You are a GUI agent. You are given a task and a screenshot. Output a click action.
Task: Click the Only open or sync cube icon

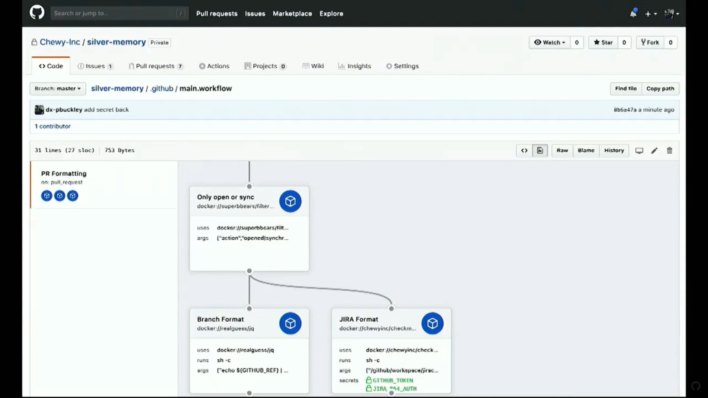click(x=290, y=201)
